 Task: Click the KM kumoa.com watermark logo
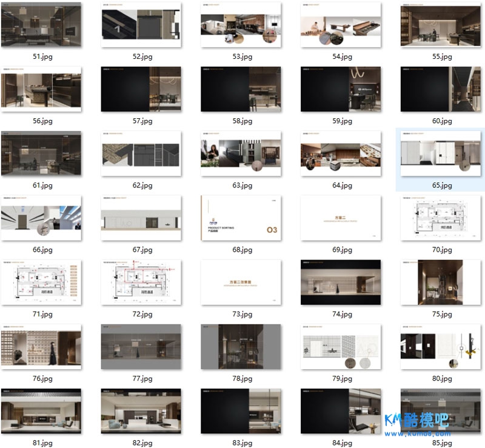coord(418,426)
